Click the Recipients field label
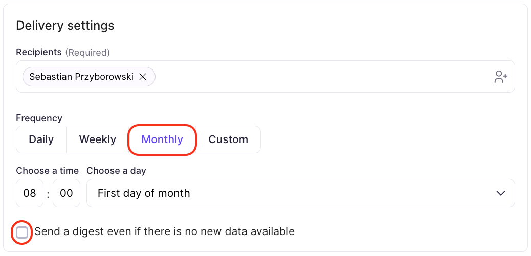The width and height of the screenshot is (531, 256). click(39, 52)
